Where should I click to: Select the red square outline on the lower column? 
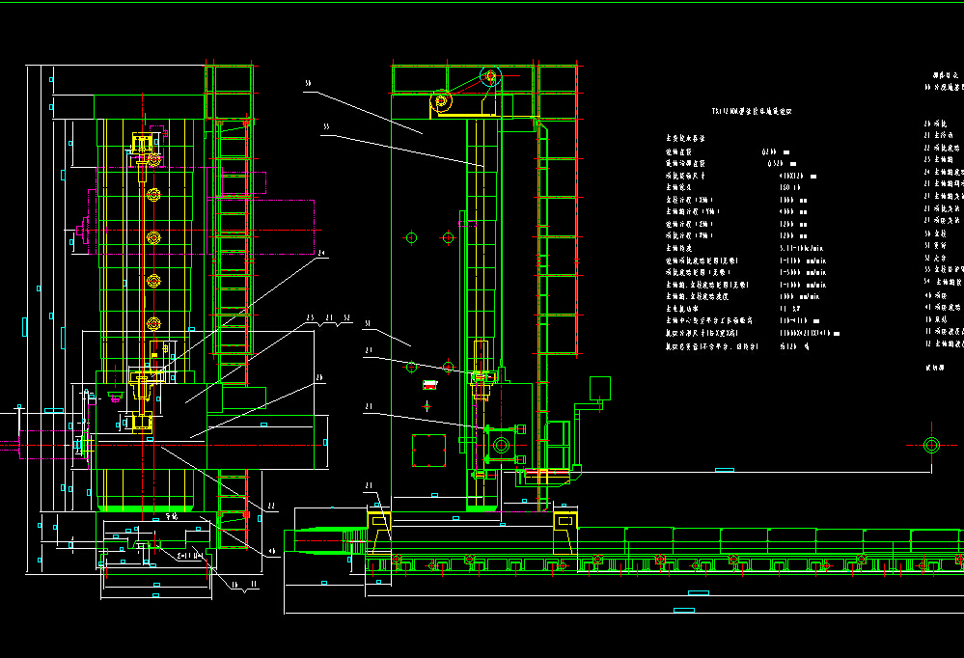(428, 450)
